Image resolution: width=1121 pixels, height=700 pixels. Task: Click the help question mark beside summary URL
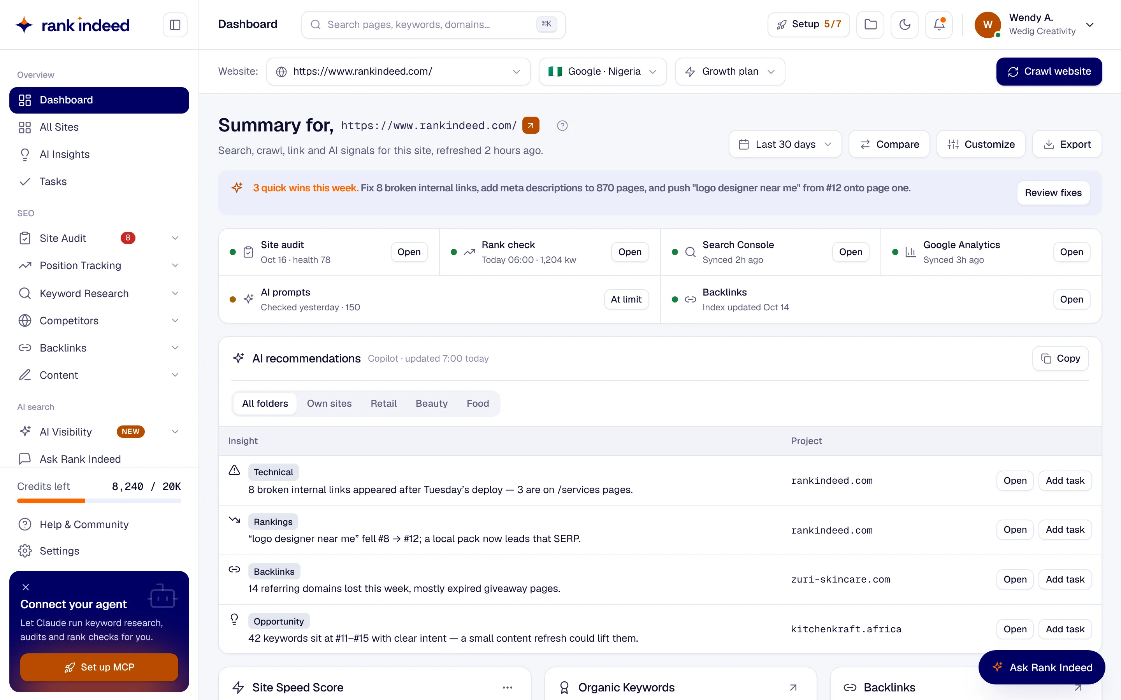pyautogui.click(x=562, y=126)
